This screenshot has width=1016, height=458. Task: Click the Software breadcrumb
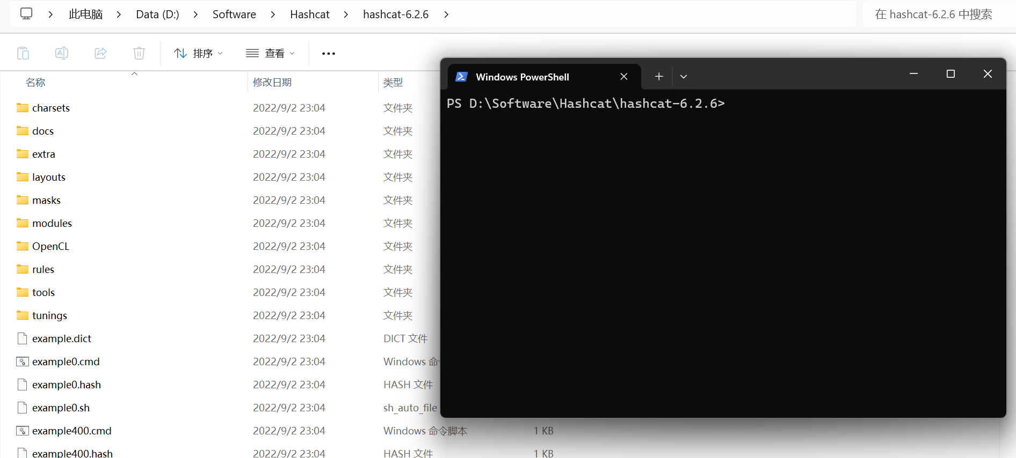click(x=234, y=14)
